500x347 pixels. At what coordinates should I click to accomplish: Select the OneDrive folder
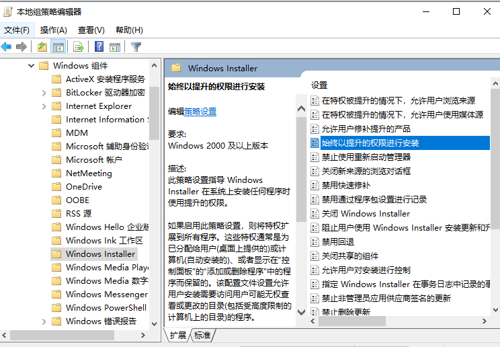coord(77,186)
